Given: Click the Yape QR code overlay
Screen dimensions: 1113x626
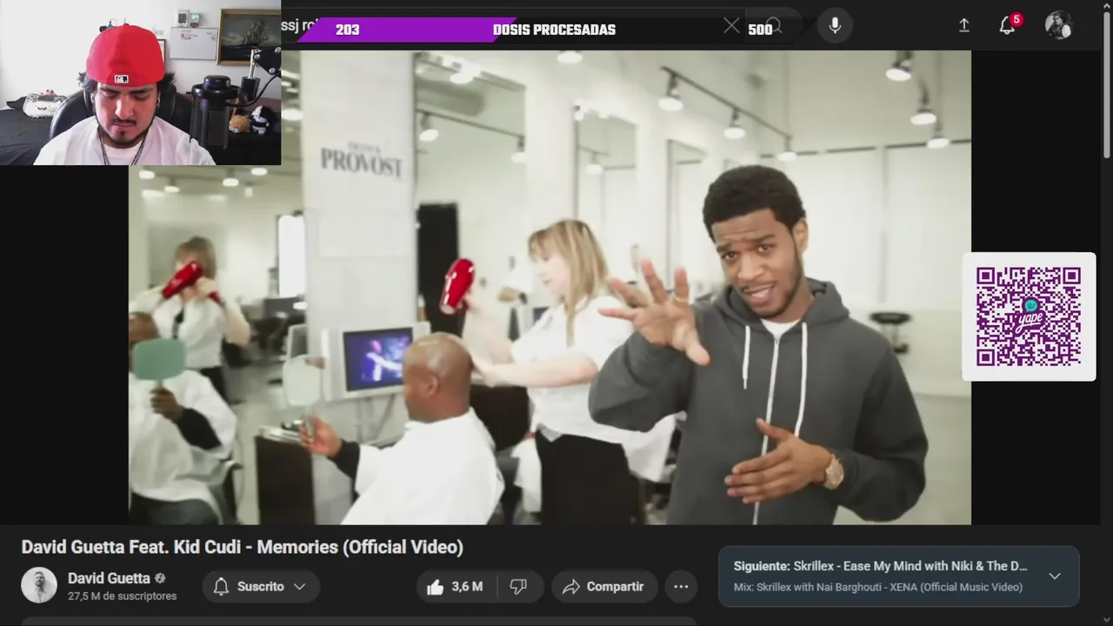Looking at the screenshot, I should (1029, 316).
